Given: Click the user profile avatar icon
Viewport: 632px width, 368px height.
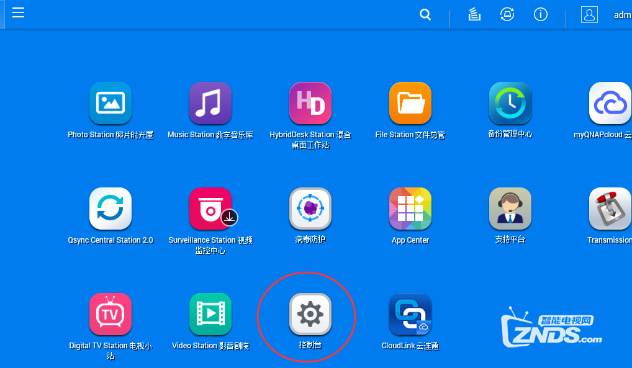Looking at the screenshot, I should click(x=589, y=15).
